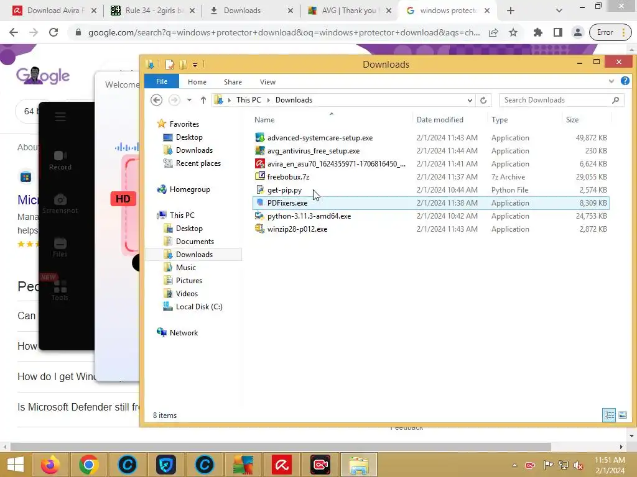Open File Explorer taskbar button
This screenshot has width=637, height=477.
pyautogui.click(x=359, y=465)
